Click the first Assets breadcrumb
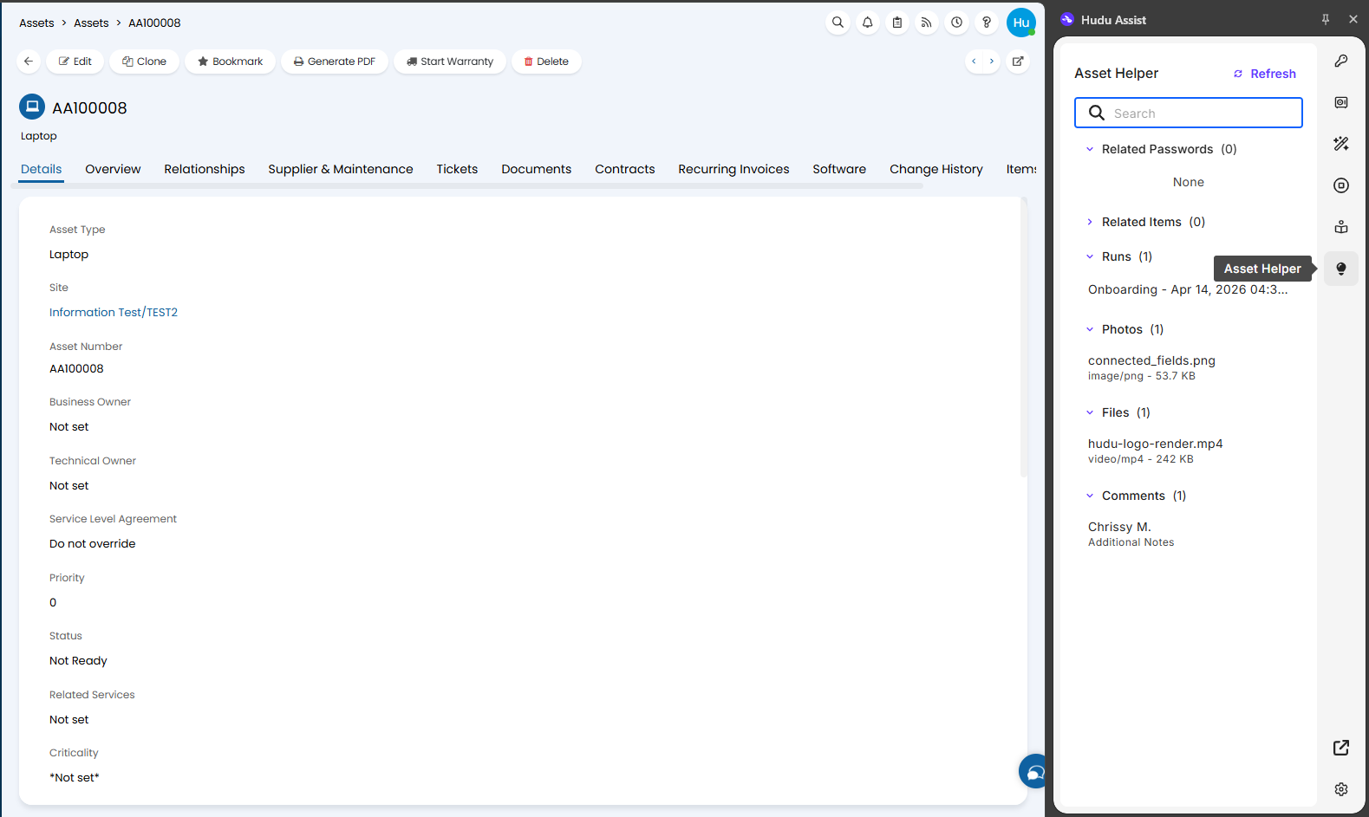 [x=36, y=23]
